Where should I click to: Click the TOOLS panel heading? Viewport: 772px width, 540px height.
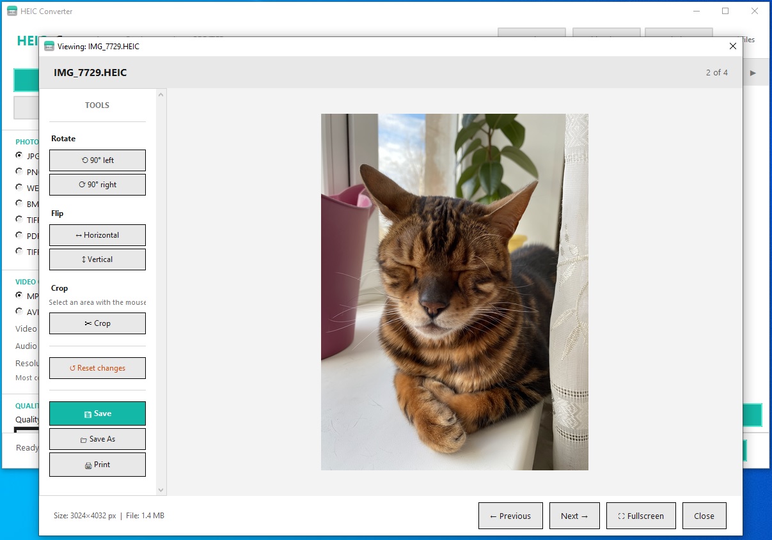pos(97,105)
